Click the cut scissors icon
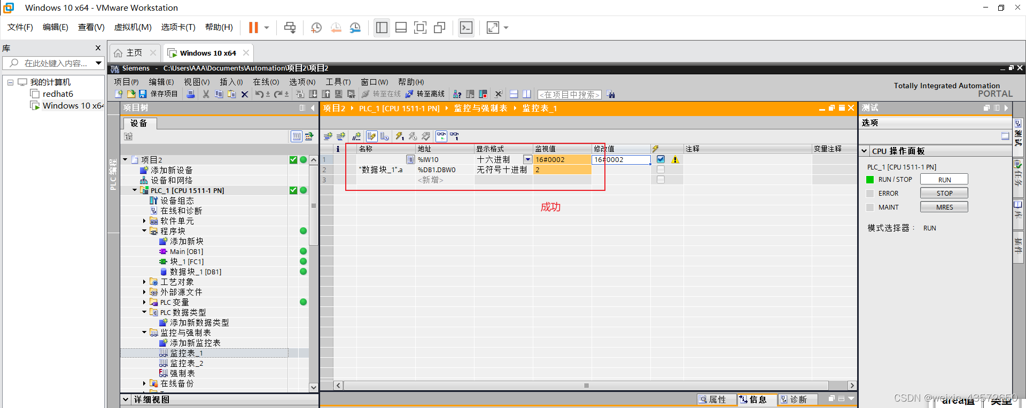 pos(206,94)
